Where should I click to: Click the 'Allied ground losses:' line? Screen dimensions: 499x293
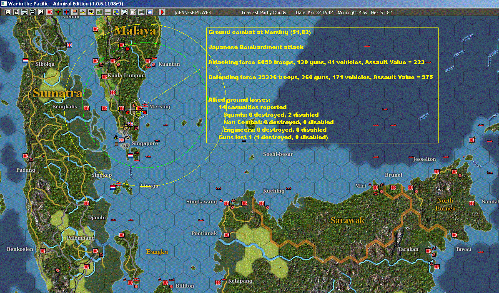pyautogui.click(x=239, y=100)
